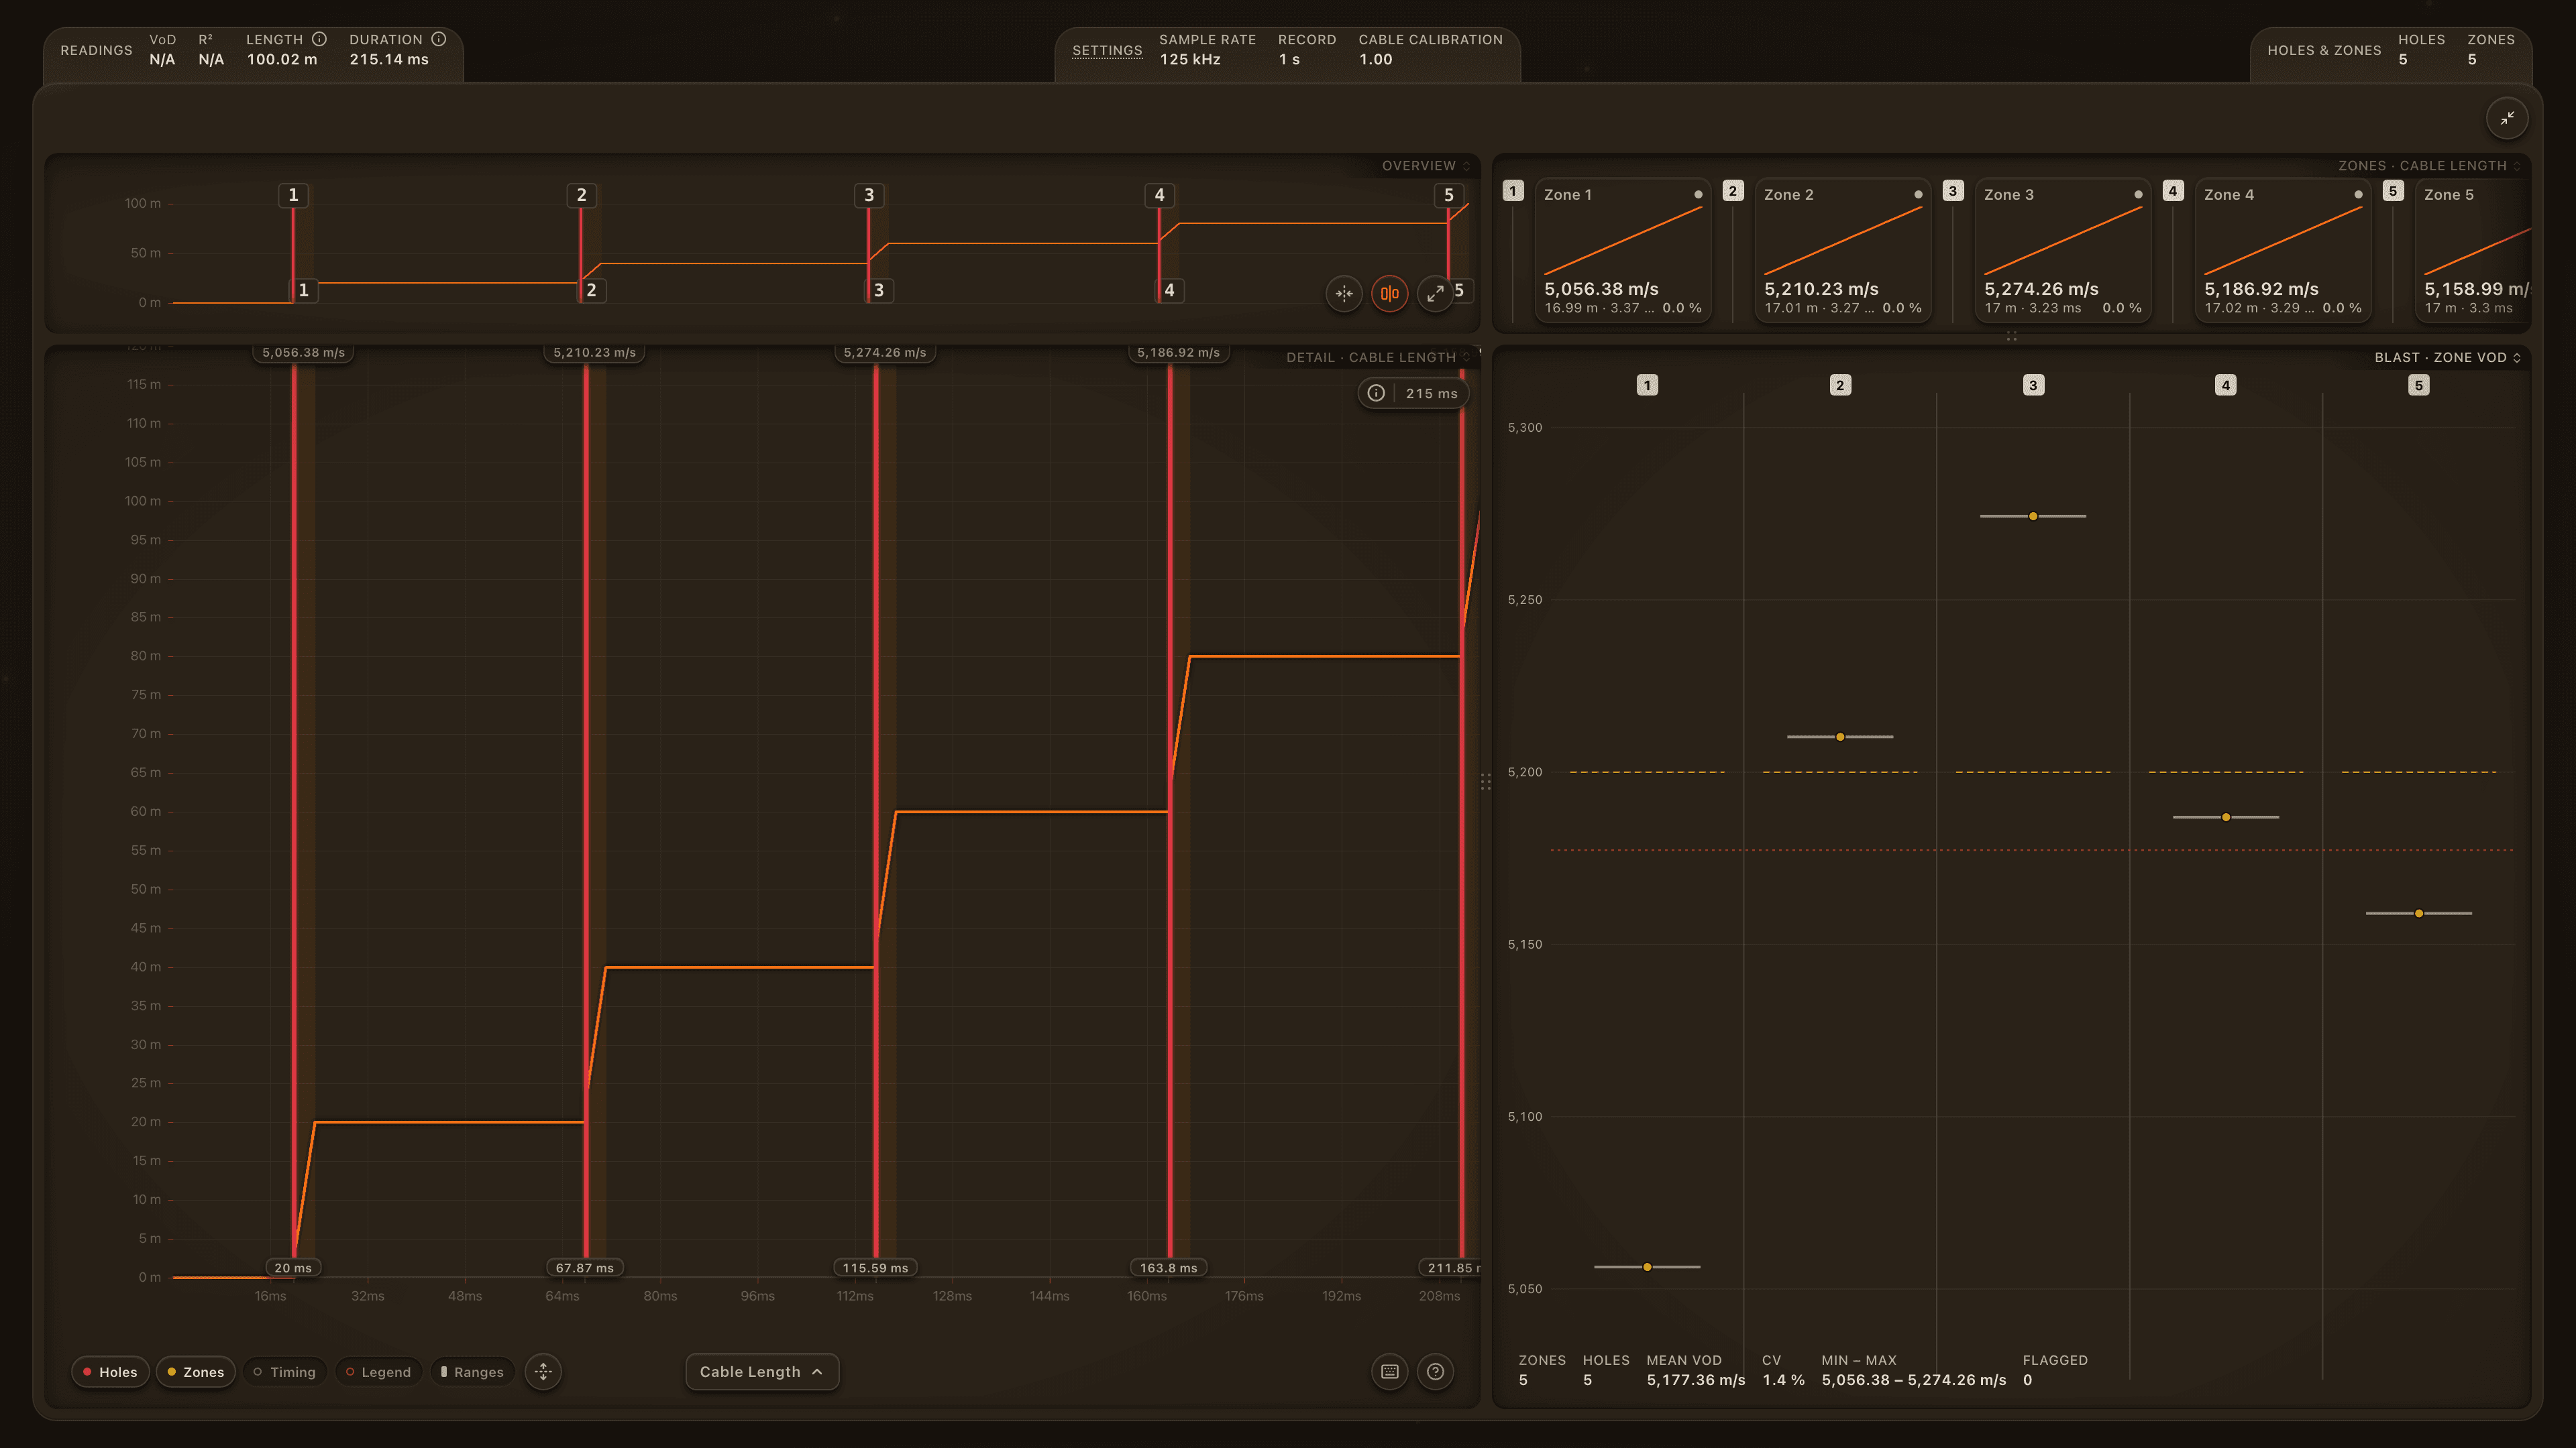Screen dimensions: 2576x1448
Task: Enable the Ranges display chip
Action: [x=473, y=1372]
